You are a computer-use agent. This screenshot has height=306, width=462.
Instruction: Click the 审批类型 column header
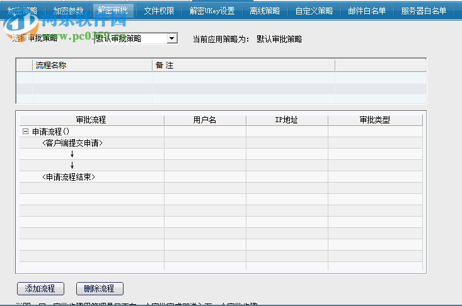[375, 120]
